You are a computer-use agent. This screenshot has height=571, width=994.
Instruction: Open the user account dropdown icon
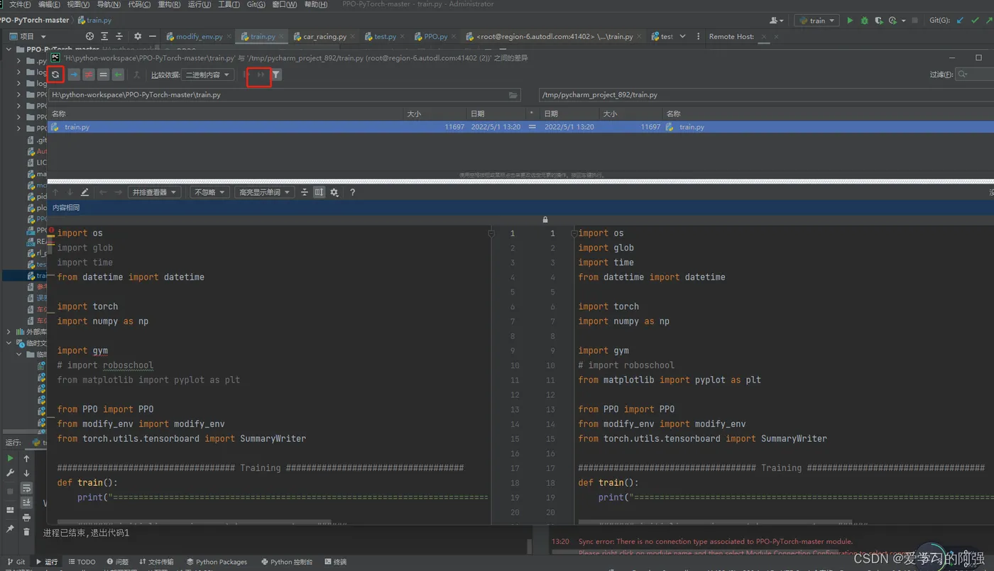[x=777, y=21]
